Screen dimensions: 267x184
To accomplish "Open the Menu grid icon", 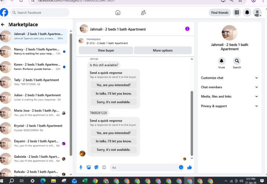I will 237,13.
